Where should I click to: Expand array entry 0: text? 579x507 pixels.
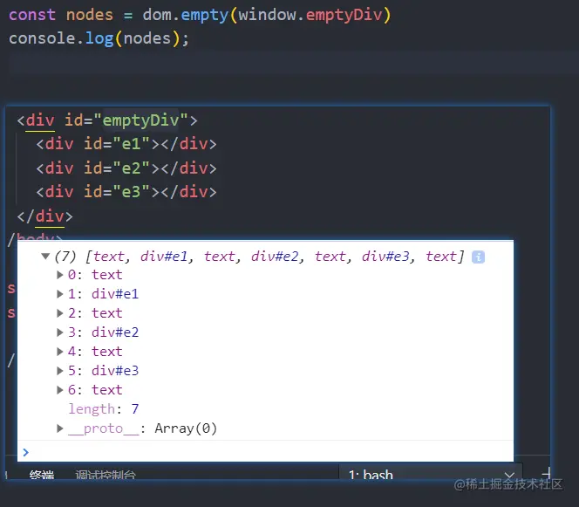[59, 275]
